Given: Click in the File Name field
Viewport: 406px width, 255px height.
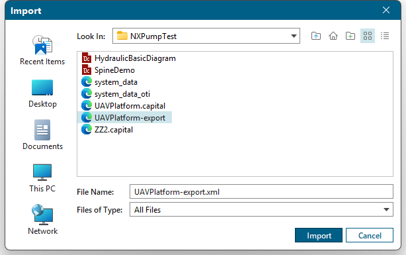Looking at the screenshot, I should point(261,191).
